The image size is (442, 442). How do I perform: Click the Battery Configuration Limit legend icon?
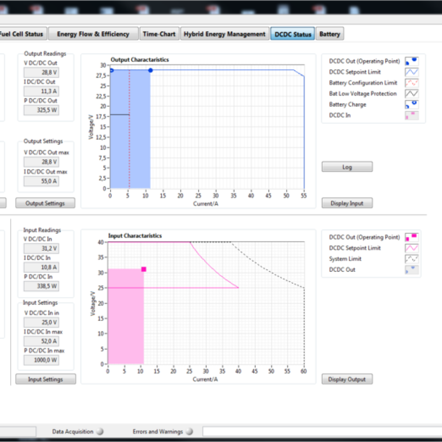(412, 83)
